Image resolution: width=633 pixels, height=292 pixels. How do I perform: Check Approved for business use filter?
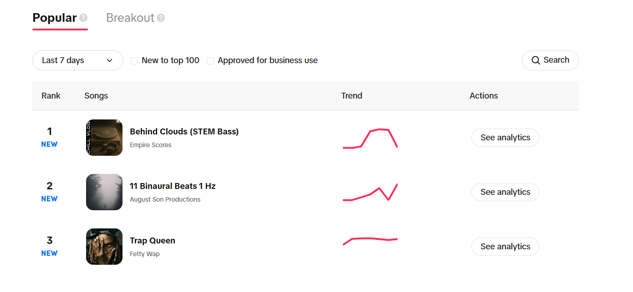(210, 61)
